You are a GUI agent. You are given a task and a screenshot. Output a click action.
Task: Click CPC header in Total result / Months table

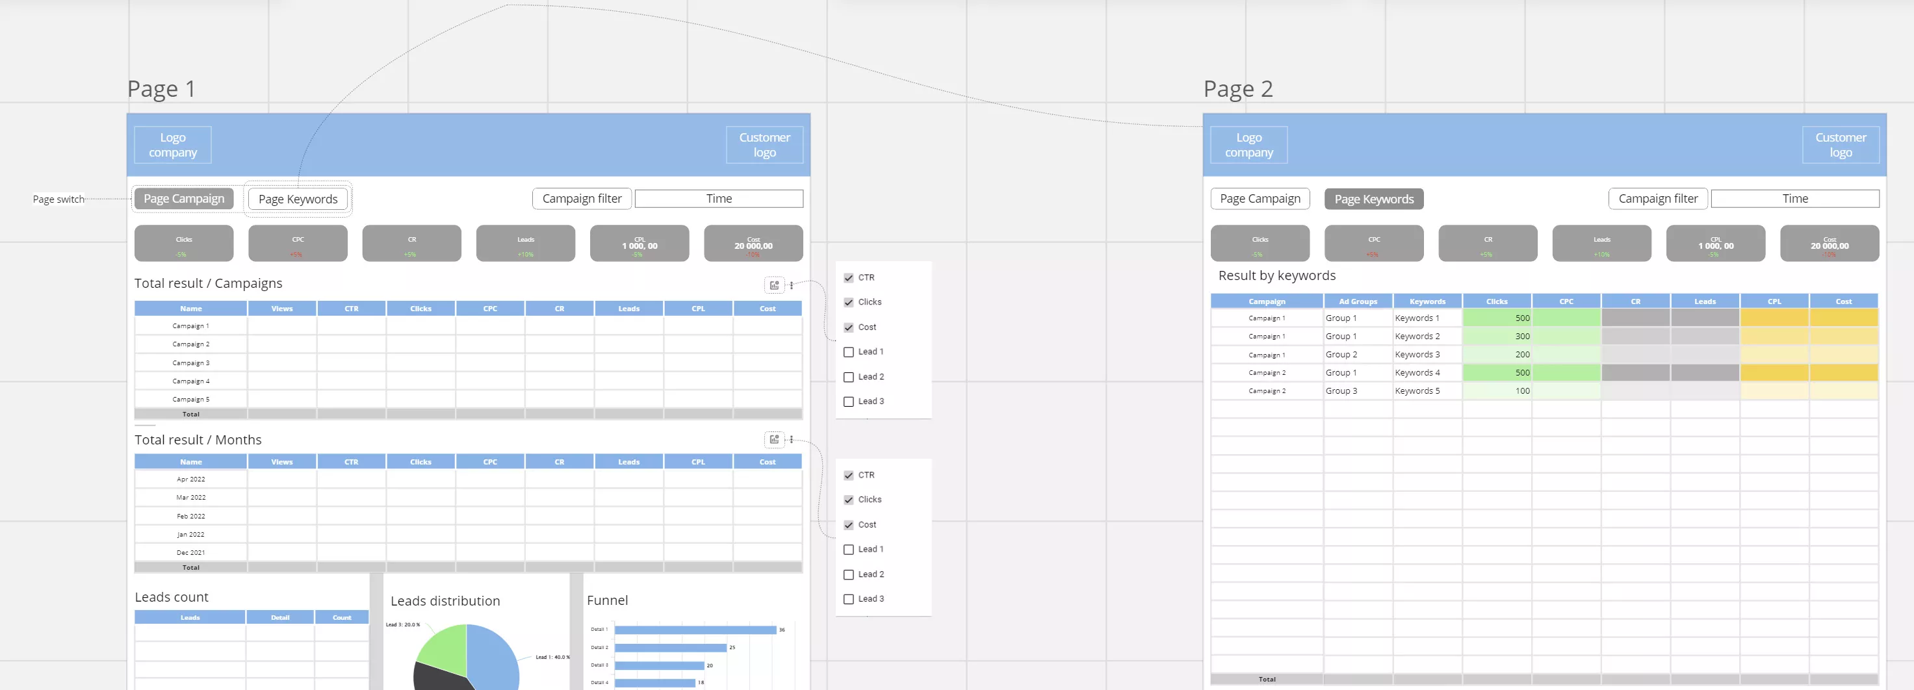491,462
